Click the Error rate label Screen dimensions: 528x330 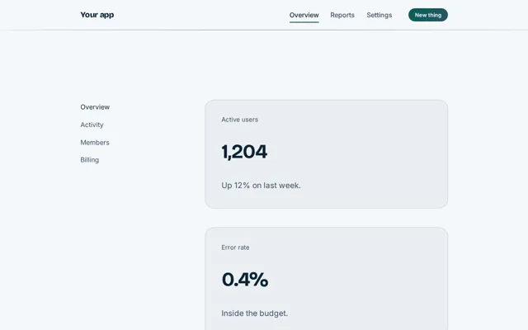click(235, 247)
